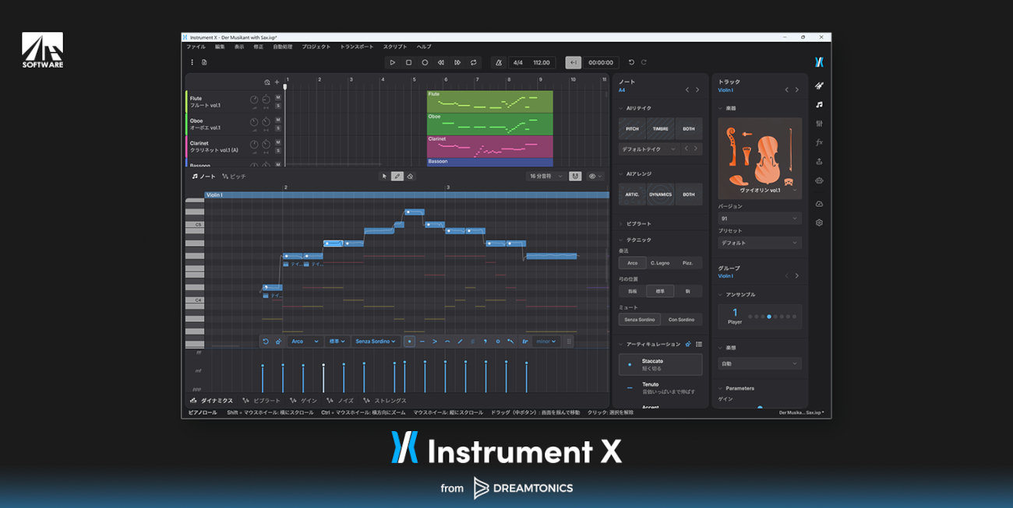Toggle the auto-scroll button beside timecode
The height and width of the screenshot is (508, 1013).
point(574,62)
